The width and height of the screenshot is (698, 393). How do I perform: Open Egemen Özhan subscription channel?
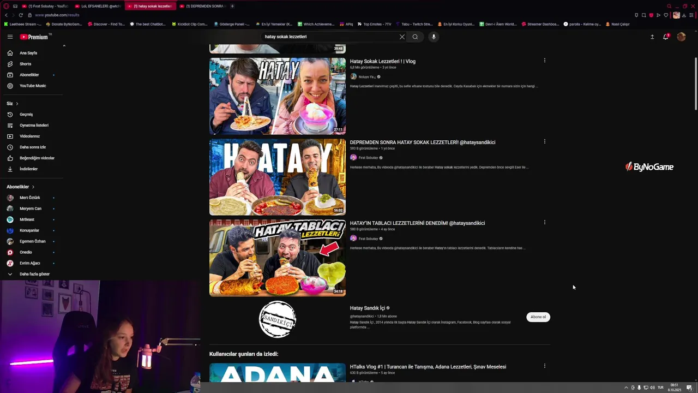[32, 241]
